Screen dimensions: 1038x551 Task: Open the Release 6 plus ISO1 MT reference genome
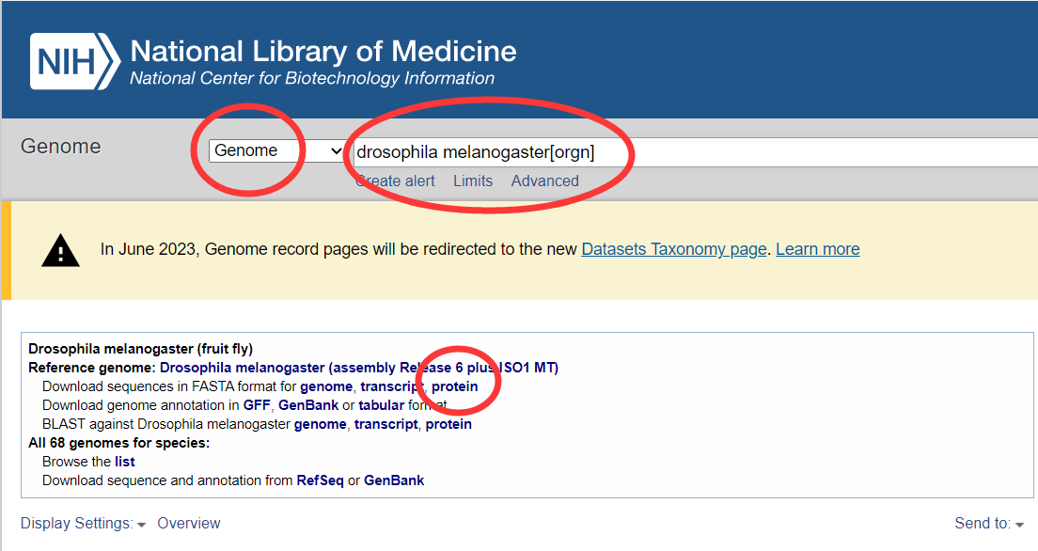pos(359,368)
